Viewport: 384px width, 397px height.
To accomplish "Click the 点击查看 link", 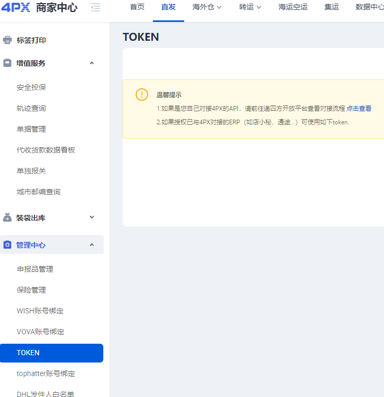I will click(359, 108).
